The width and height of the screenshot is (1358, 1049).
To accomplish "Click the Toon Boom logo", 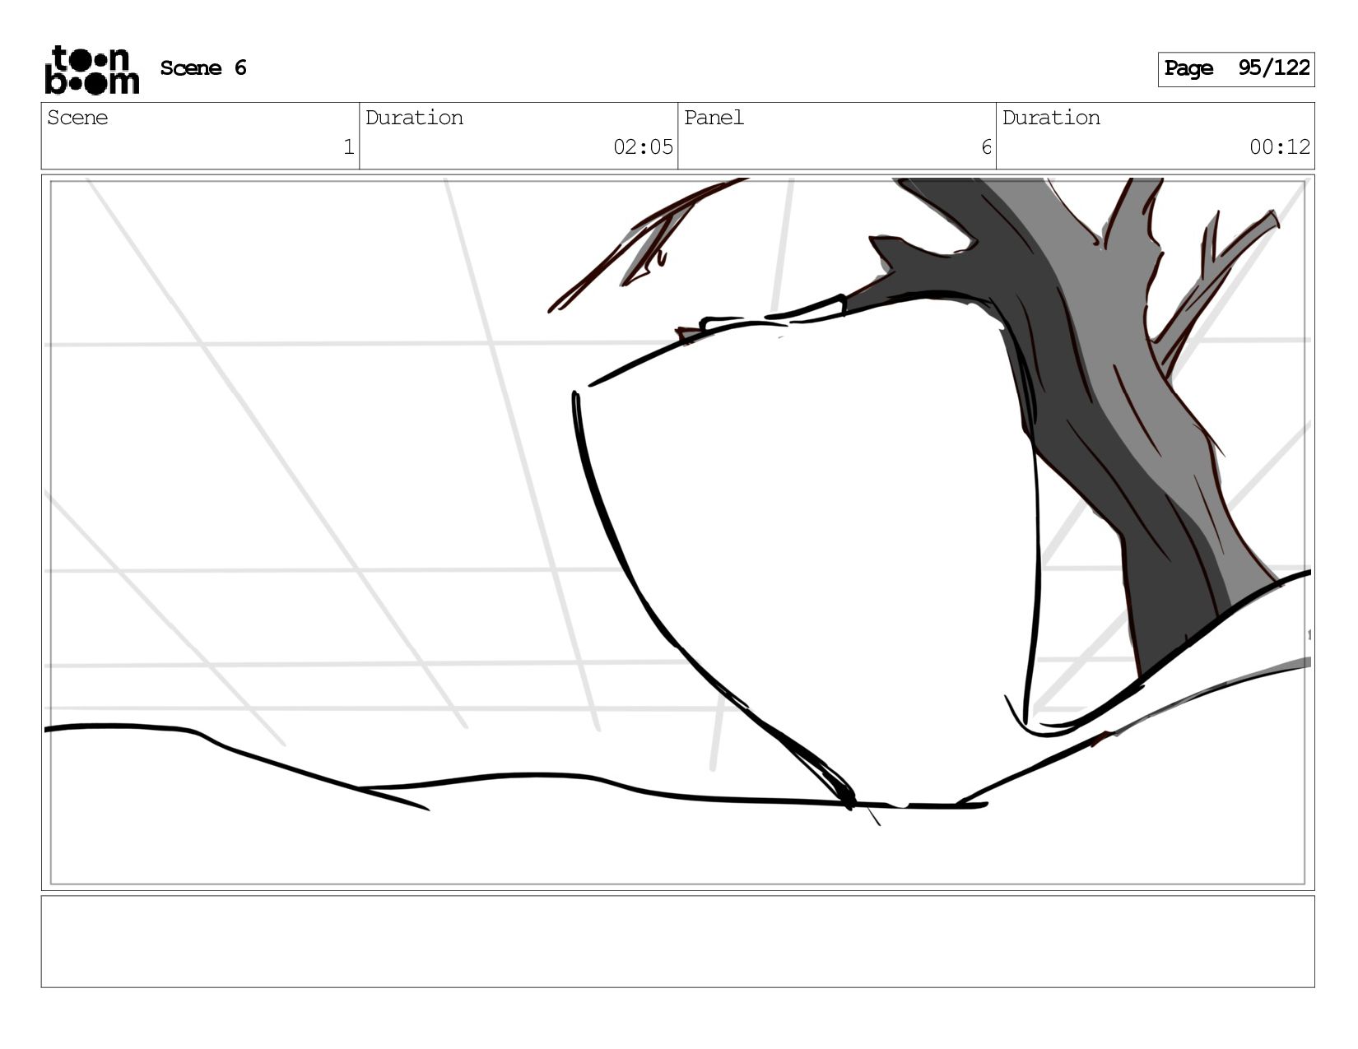I will (91, 70).
